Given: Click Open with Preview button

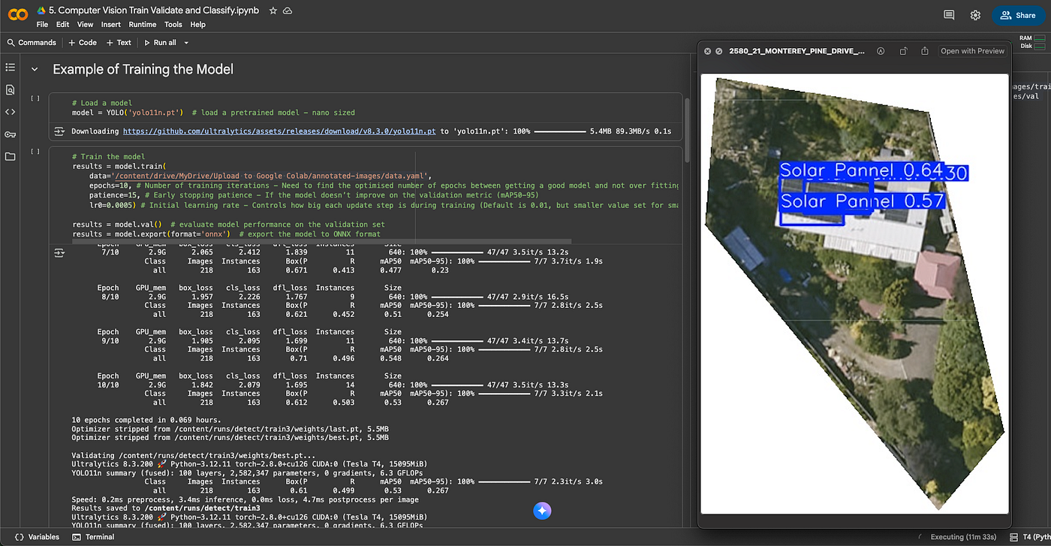Looking at the screenshot, I should click(x=972, y=51).
